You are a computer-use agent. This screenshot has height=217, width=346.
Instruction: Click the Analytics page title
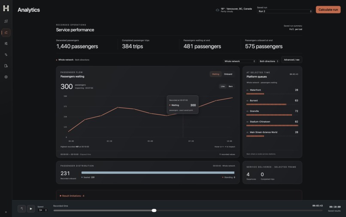[29, 10]
